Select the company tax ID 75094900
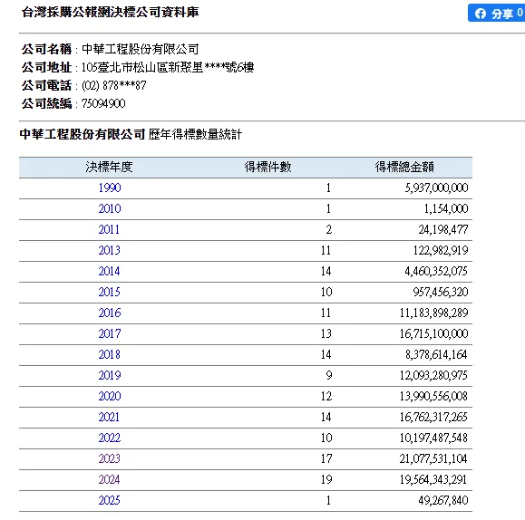Screen dimensions: 525x520 (x=103, y=104)
